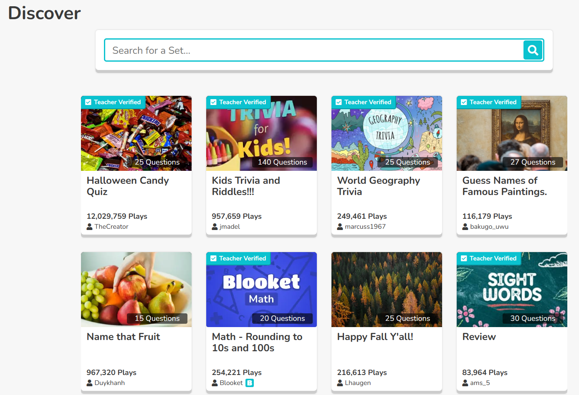Click the user icon beside TheCreator

pos(89,227)
